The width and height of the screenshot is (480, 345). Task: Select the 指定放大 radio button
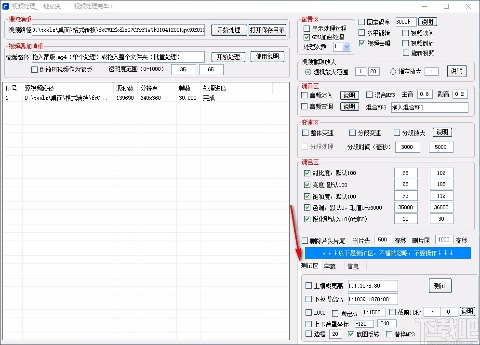point(393,71)
